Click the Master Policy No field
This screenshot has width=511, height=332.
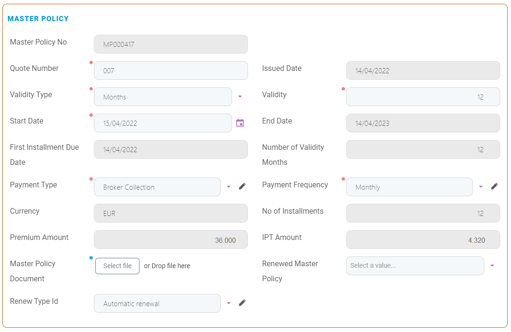tap(170, 44)
